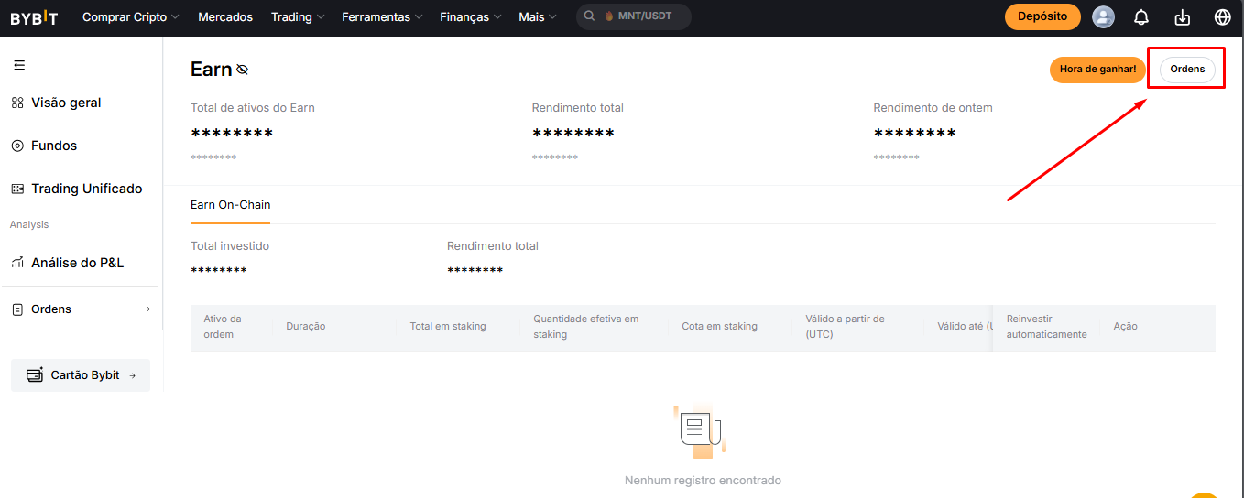Click the Cartão Bybit card icon
This screenshot has width=1244, height=498.
click(35, 374)
